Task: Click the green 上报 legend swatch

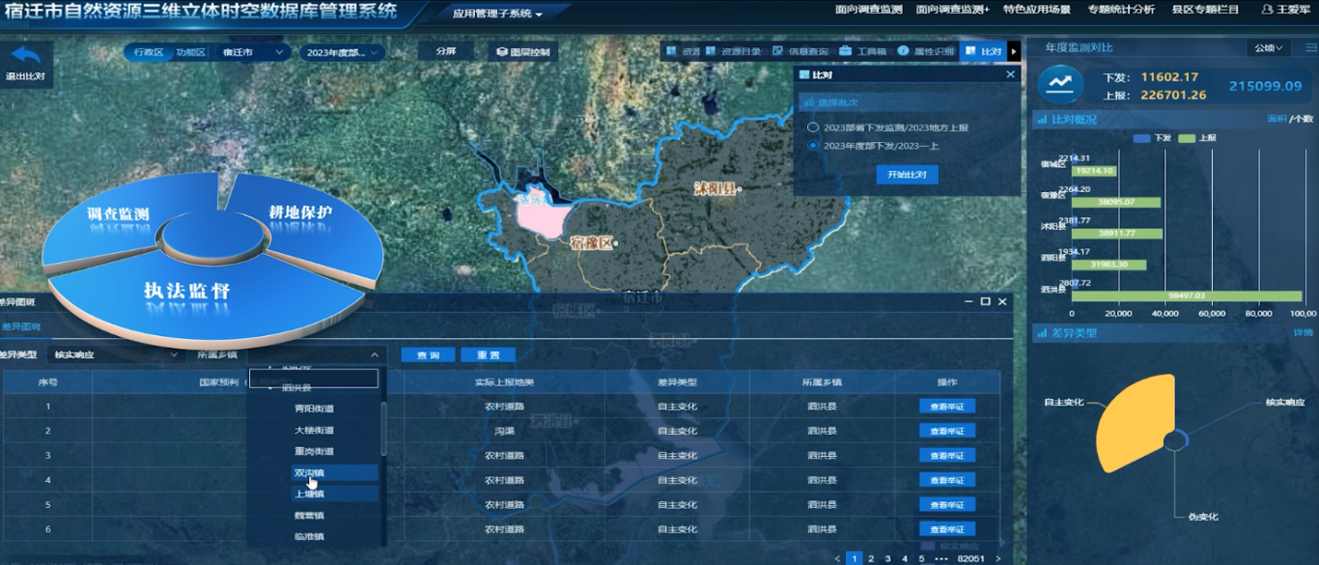Action: coord(1187,138)
